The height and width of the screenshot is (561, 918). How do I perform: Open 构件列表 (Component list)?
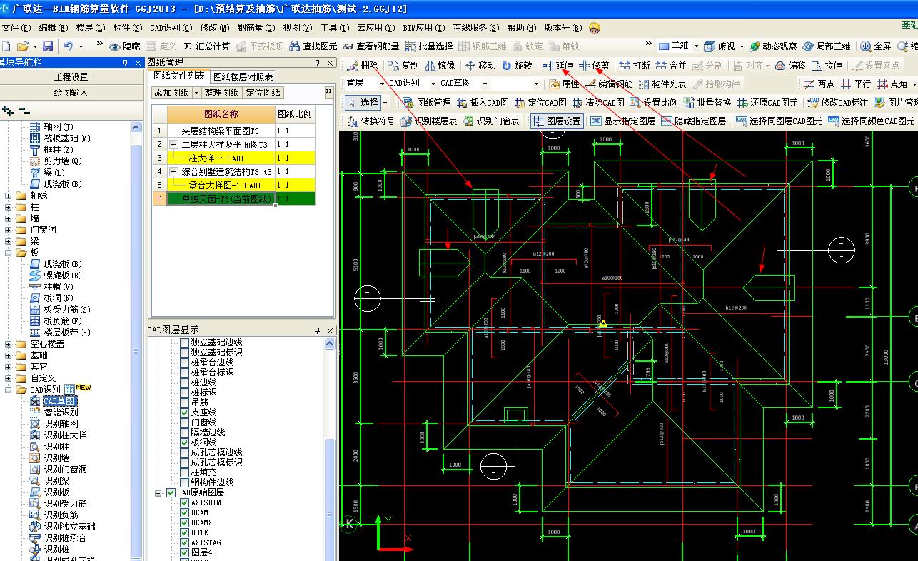click(x=662, y=84)
